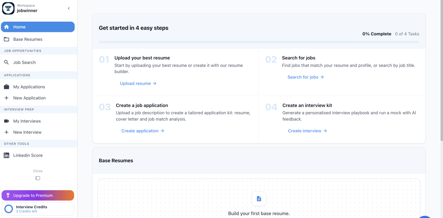443x218 pixels.
Task: Click the 'Get started in 4 easy steps' heading
Action: point(133,28)
